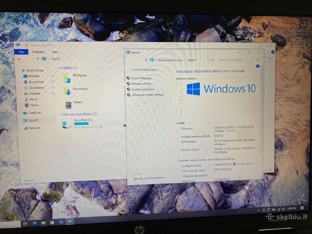Image resolution: width=312 pixels, height=234 pixels.
Task: Refresh the System control panel page
Action: click(x=212, y=60)
